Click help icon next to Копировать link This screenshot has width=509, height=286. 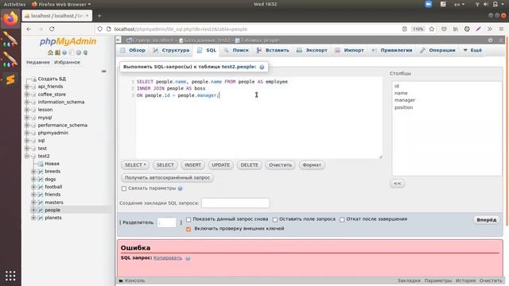pos(188,258)
